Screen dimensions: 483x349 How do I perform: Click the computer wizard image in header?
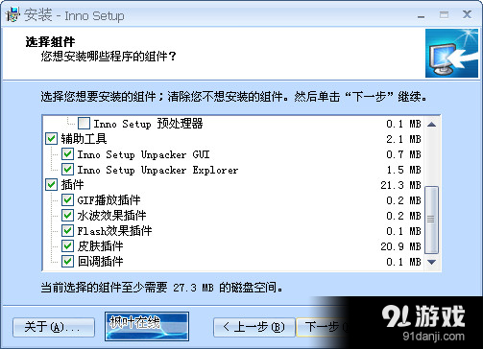451,53
